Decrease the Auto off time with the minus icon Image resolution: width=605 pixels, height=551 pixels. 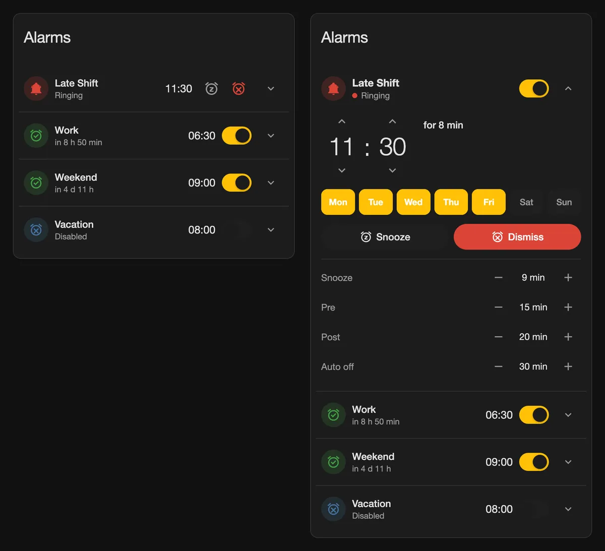point(499,366)
